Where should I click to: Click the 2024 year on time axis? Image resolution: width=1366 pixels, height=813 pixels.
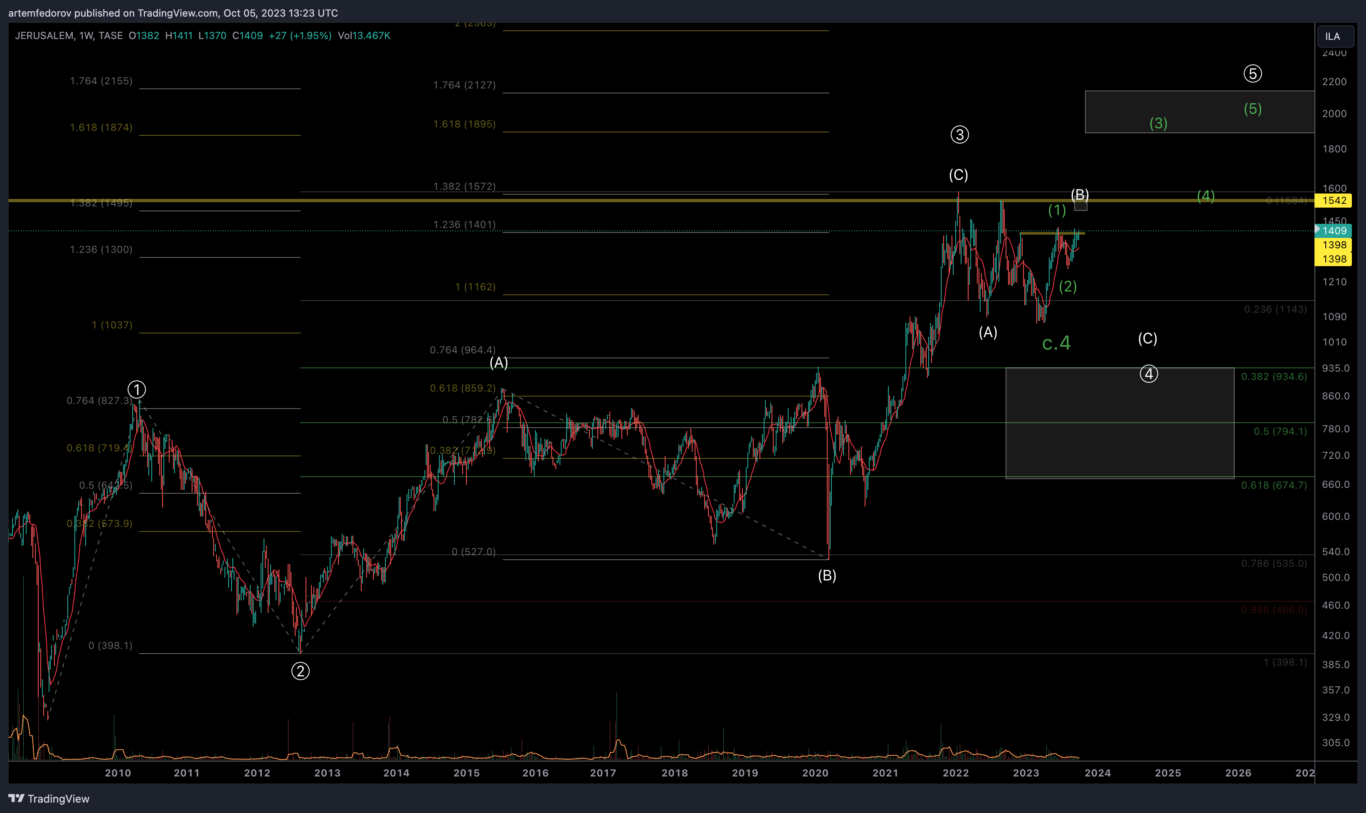[x=1098, y=772]
